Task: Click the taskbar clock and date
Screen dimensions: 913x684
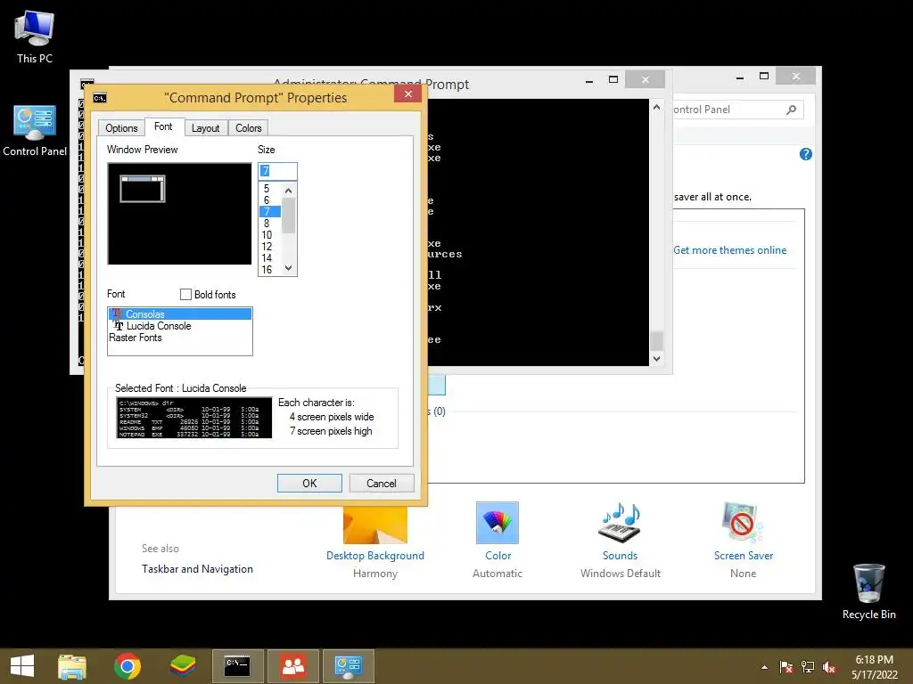Action: pos(874,666)
